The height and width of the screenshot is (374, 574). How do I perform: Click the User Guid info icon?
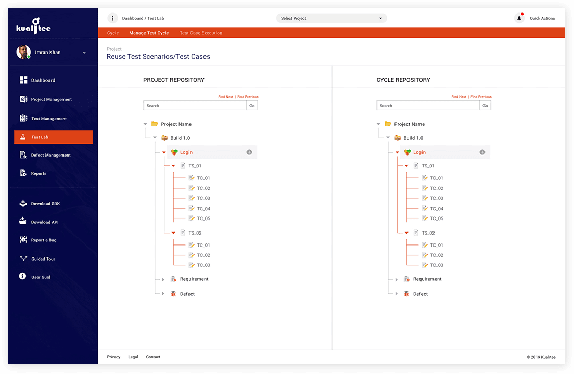click(23, 276)
